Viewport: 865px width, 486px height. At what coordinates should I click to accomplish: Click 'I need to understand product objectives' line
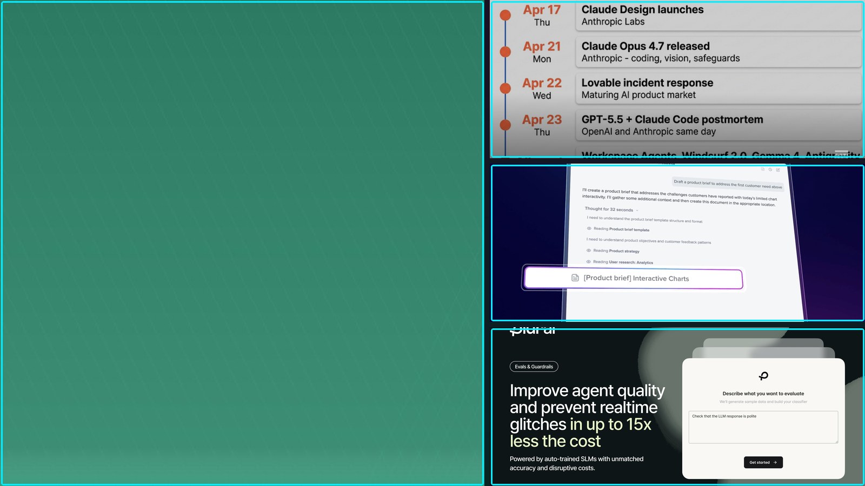point(649,241)
